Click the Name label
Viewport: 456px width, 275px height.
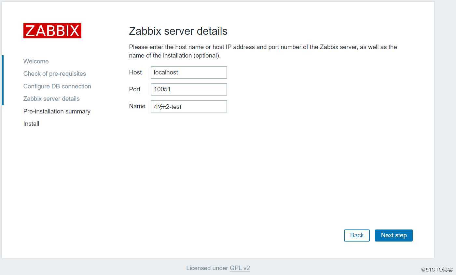pyautogui.click(x=137, y=106)
